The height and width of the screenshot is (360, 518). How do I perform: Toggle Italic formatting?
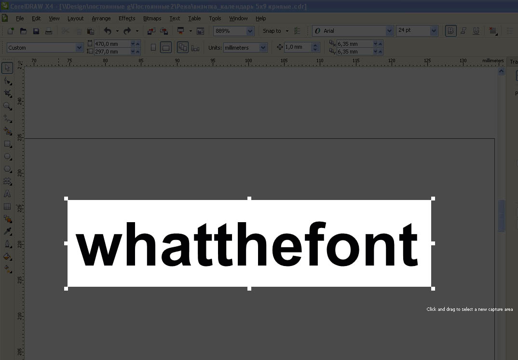(x=463, y=31)
